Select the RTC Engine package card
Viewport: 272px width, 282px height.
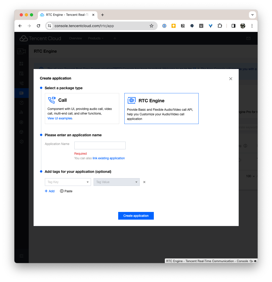[x=162, y=108]
